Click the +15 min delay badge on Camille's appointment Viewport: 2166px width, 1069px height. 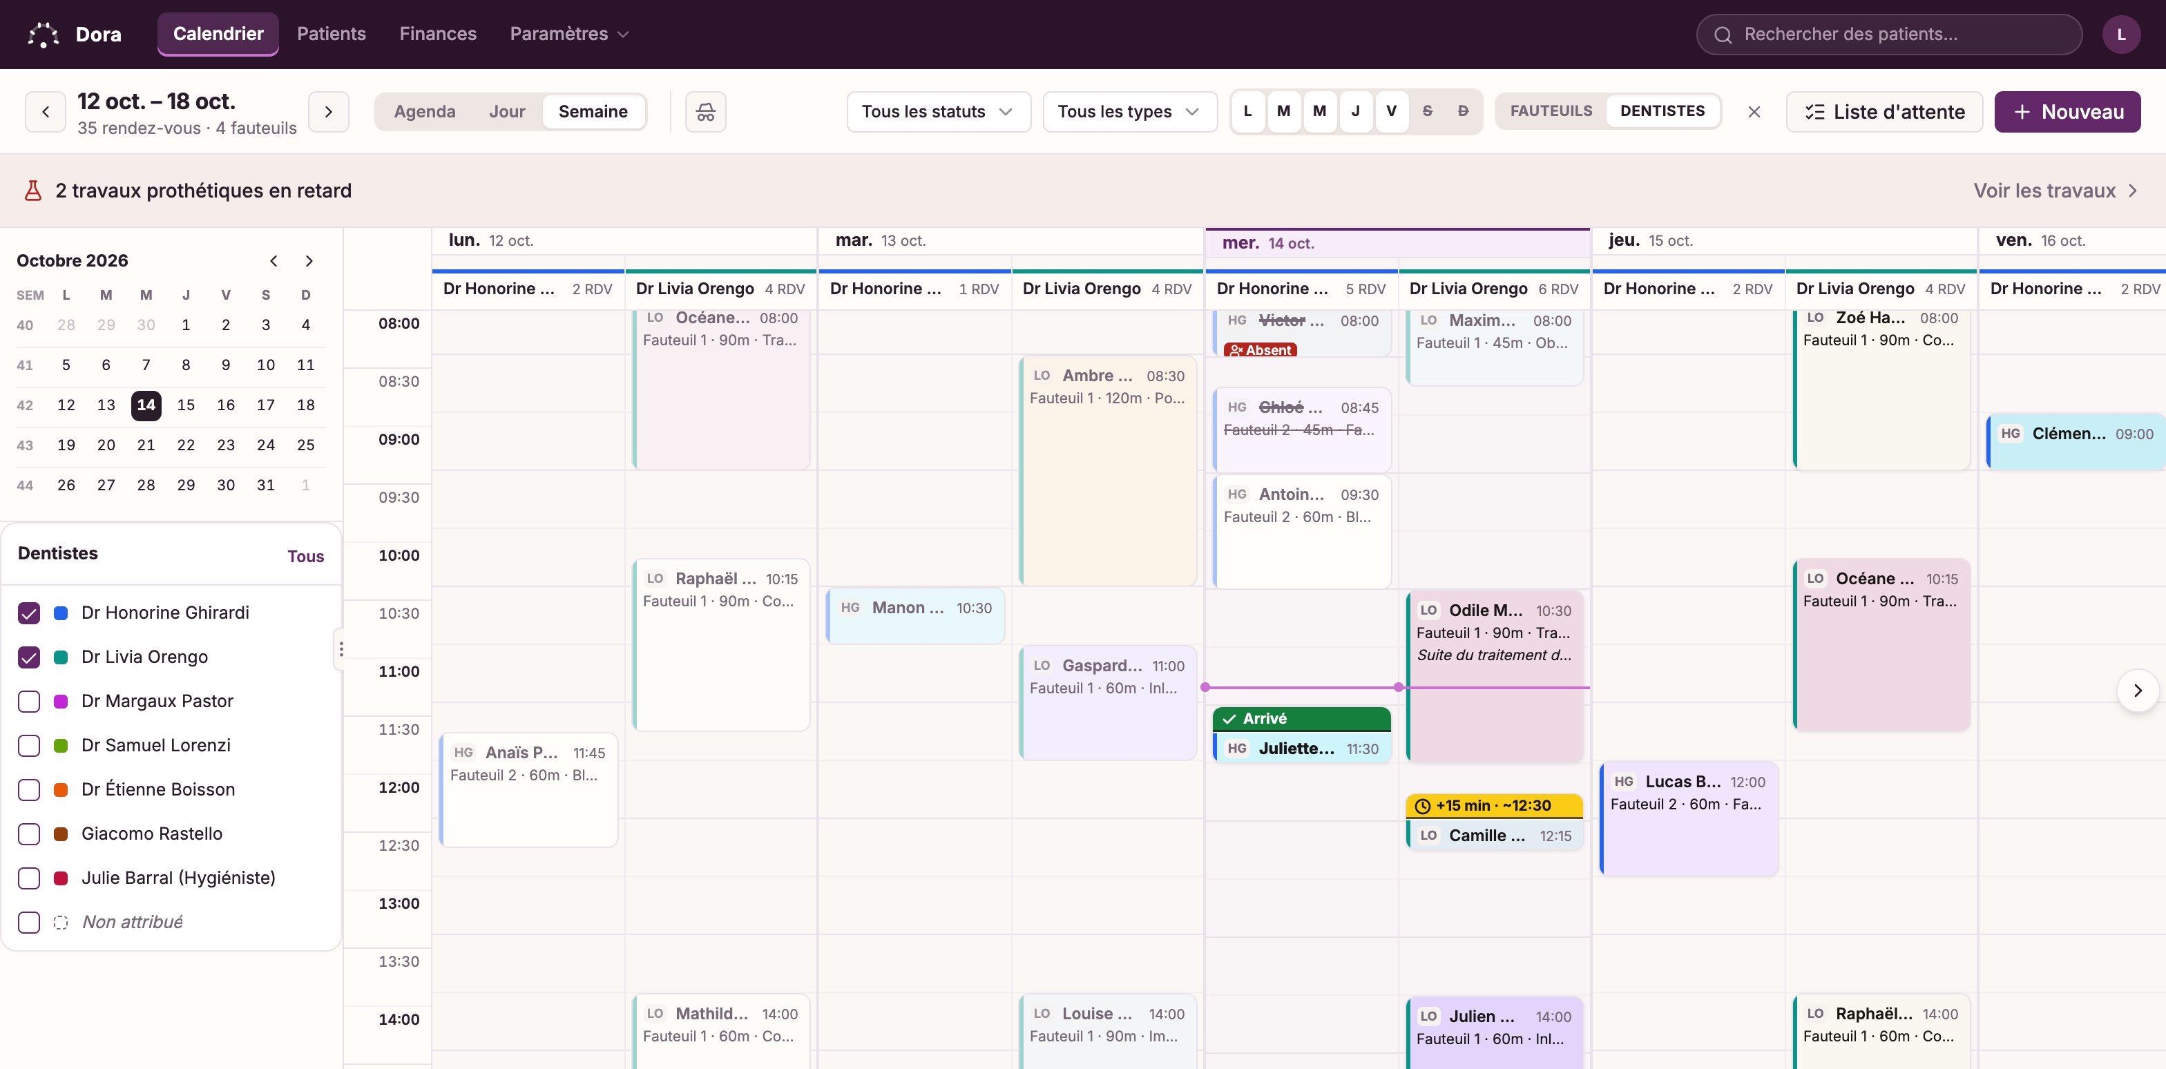(x=1494, y=805)
